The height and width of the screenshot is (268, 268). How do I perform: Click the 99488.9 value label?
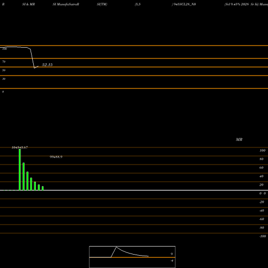tap(56, 157)
